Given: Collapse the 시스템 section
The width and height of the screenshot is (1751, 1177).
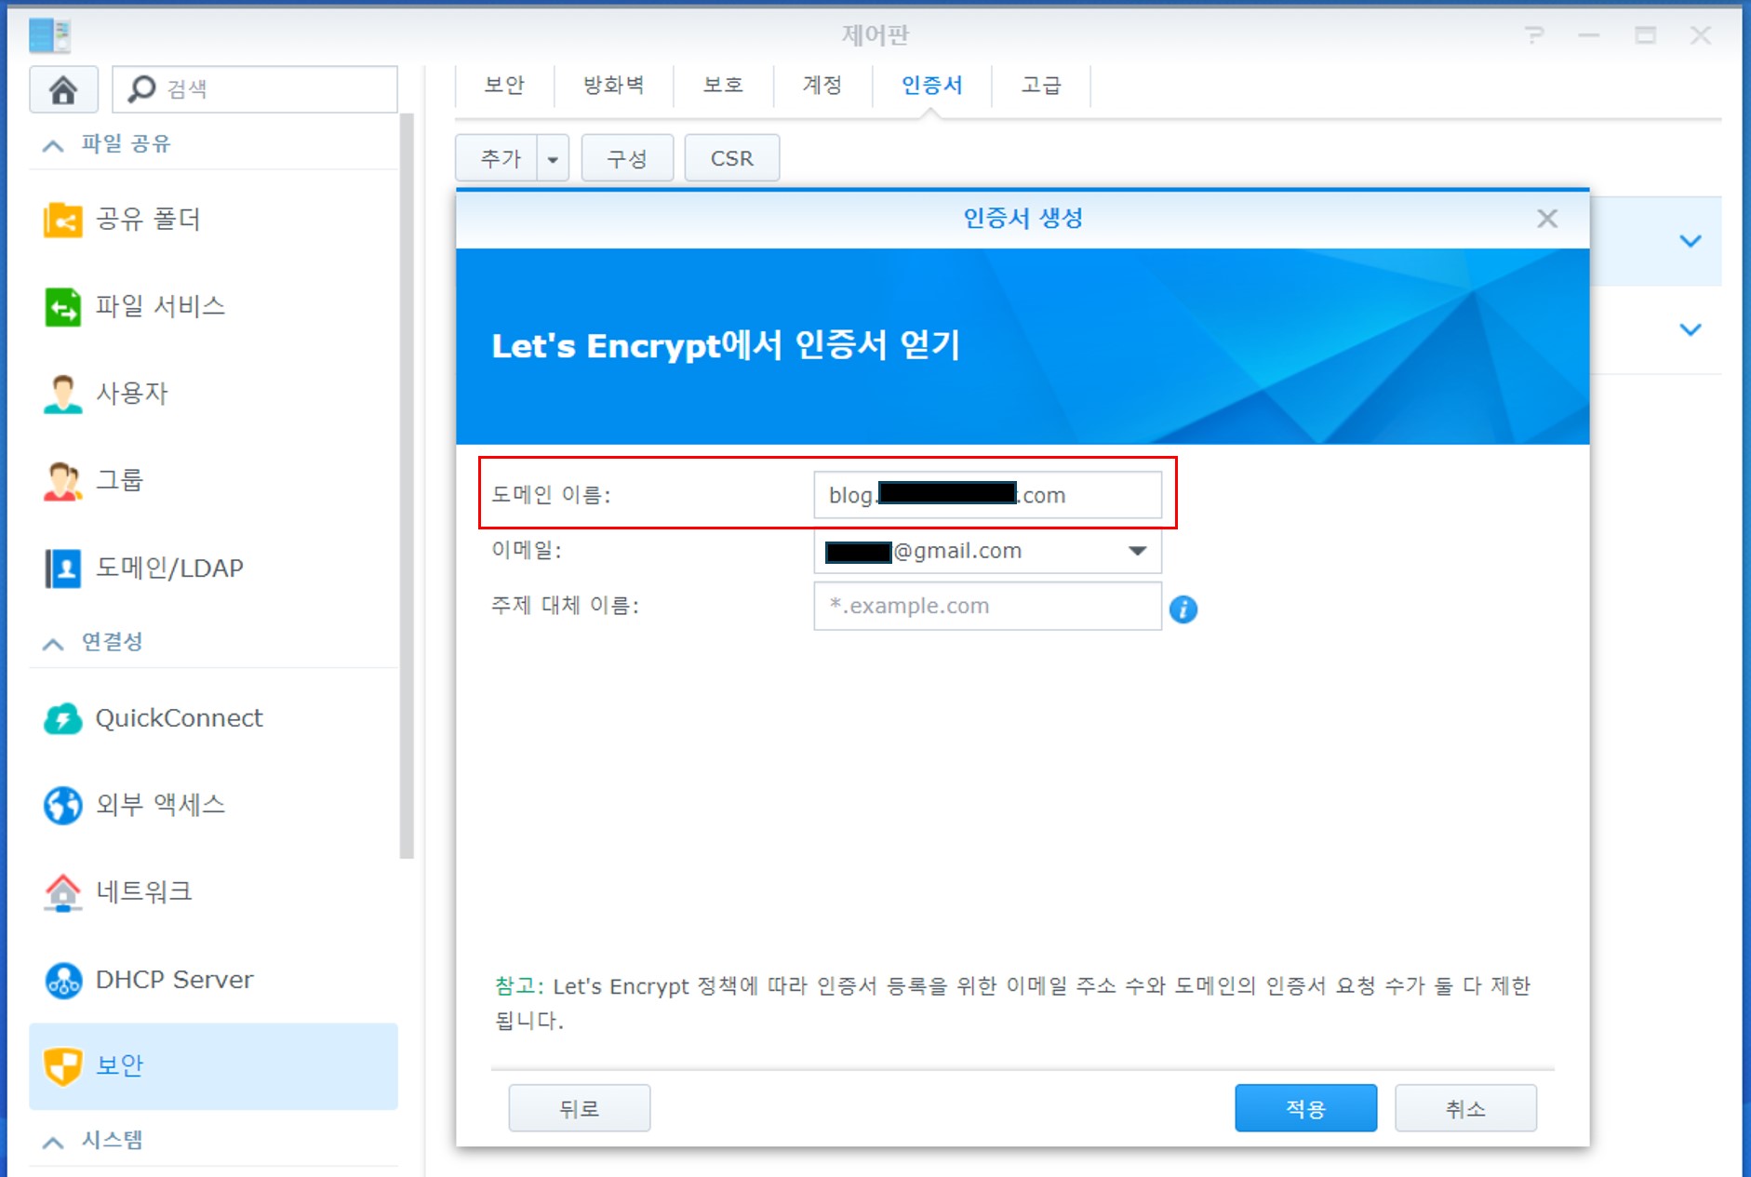Looking at the screenshot, I should (53, 1142).
